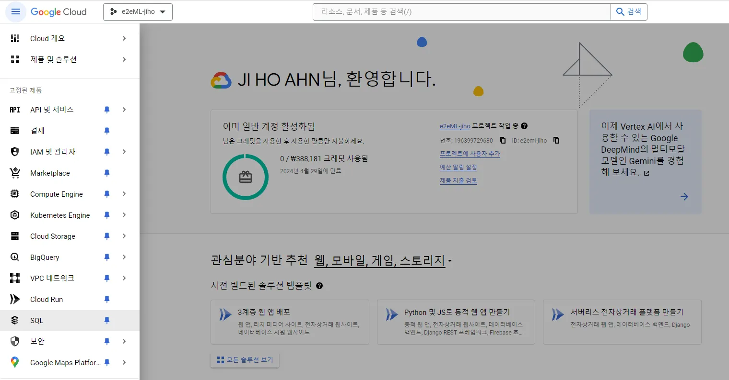
Task: Click the Cloud Run double-arrow icon
Action: click(15, 299)
